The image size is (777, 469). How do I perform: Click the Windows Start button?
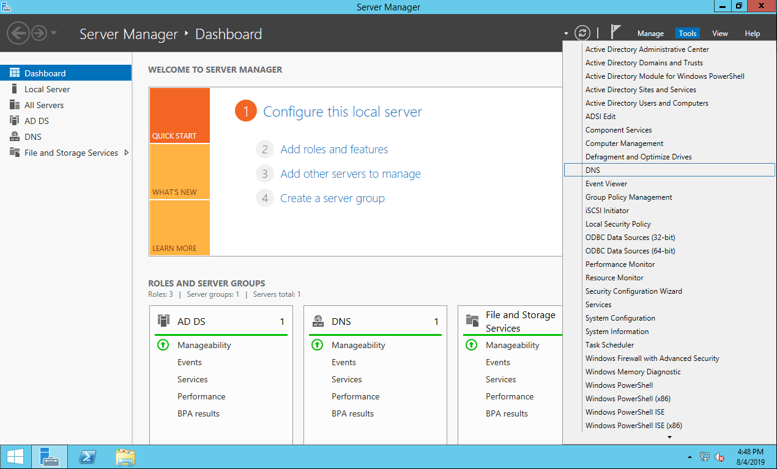[x=15, y=457]
